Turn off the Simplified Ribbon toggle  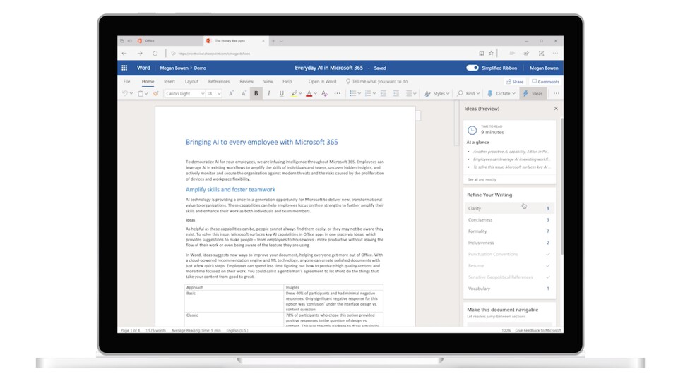click(472, 68)
